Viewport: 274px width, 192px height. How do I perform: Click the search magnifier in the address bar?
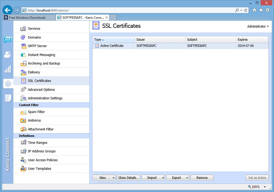point(237,10)
